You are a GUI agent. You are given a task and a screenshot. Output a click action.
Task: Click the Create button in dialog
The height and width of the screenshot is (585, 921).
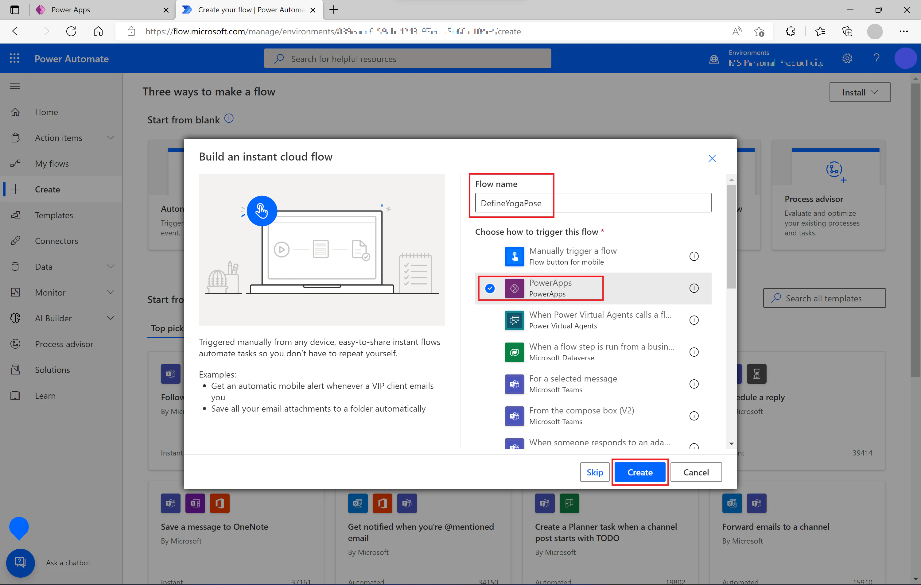coord(639,472)
